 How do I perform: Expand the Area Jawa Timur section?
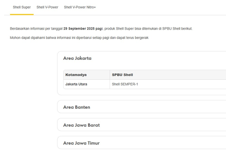click(81, 143)
